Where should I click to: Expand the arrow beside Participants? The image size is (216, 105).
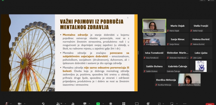pos(65,104)
